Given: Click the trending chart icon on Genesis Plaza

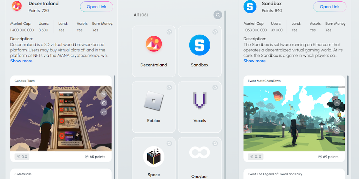Looking at the screenshot, I should point(104,112).
